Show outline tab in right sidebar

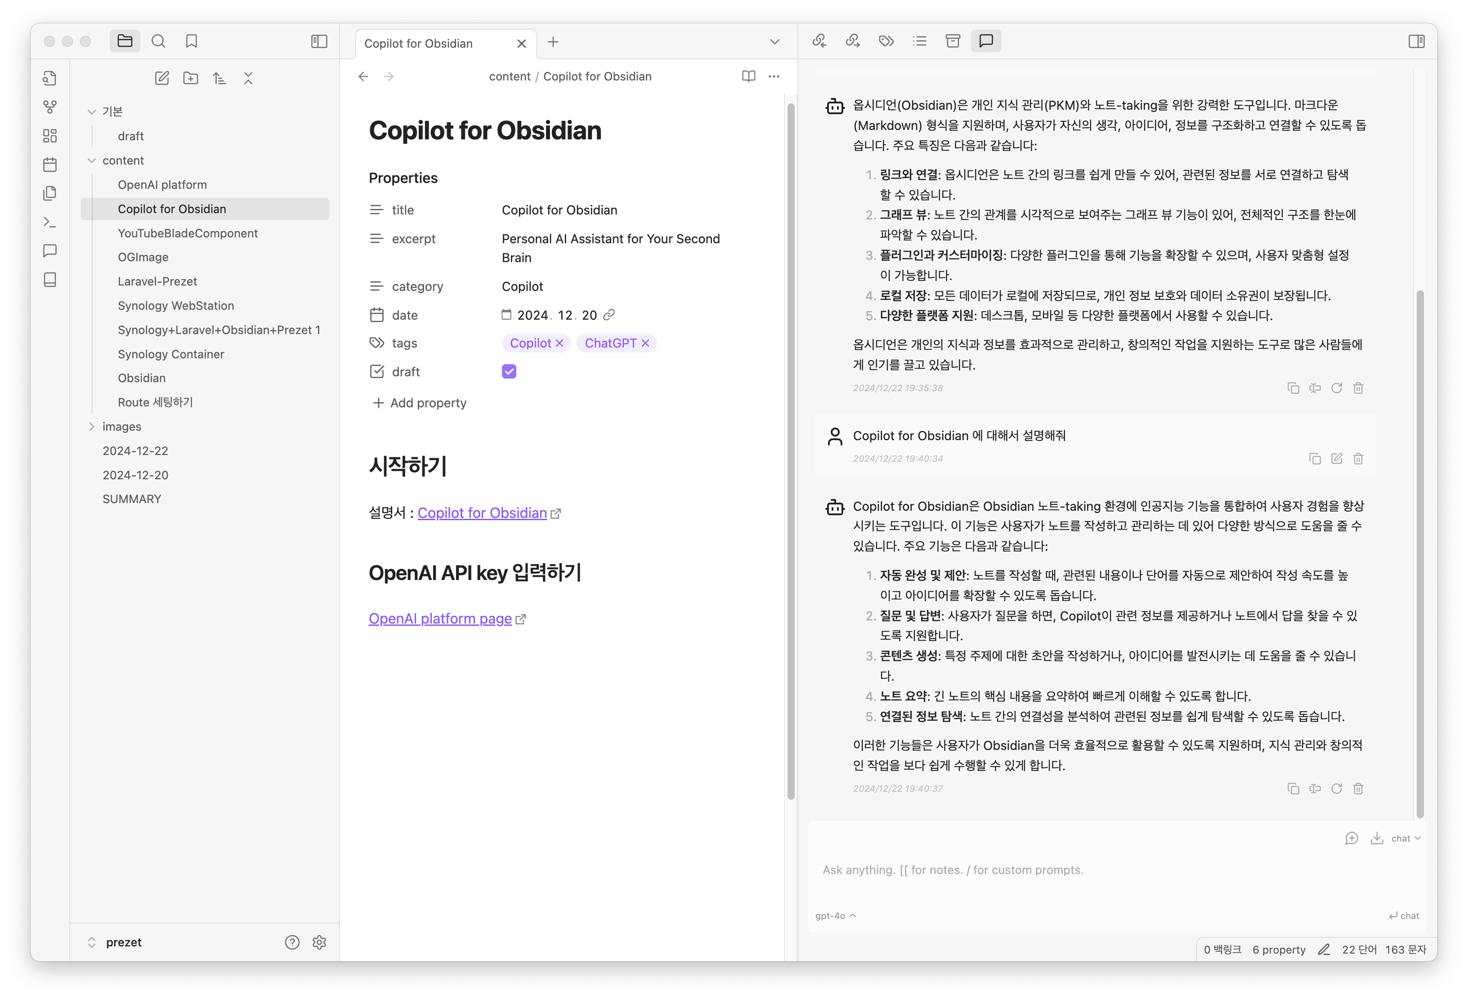click(x=920, y=41)
